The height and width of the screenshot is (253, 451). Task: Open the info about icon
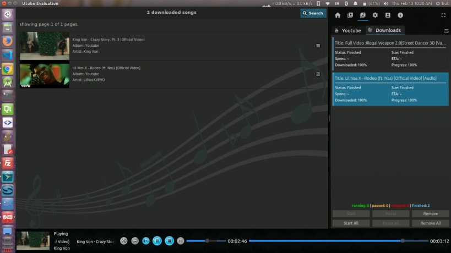click(x=400, y=15)
